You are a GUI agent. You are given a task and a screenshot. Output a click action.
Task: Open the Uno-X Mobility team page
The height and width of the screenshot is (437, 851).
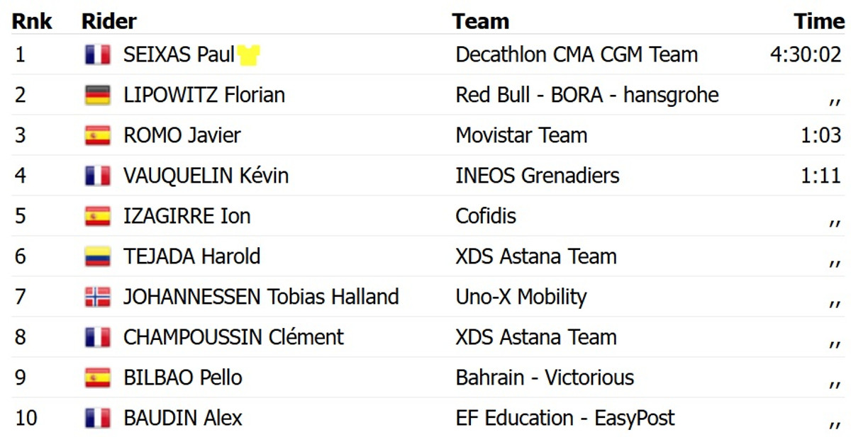click(x=521, y=297)
